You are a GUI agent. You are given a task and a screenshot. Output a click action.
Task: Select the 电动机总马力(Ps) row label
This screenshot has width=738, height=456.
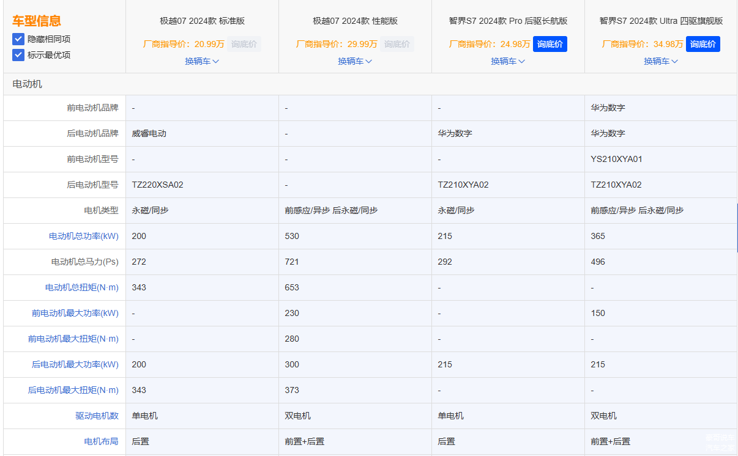click(x=85, y=262)
